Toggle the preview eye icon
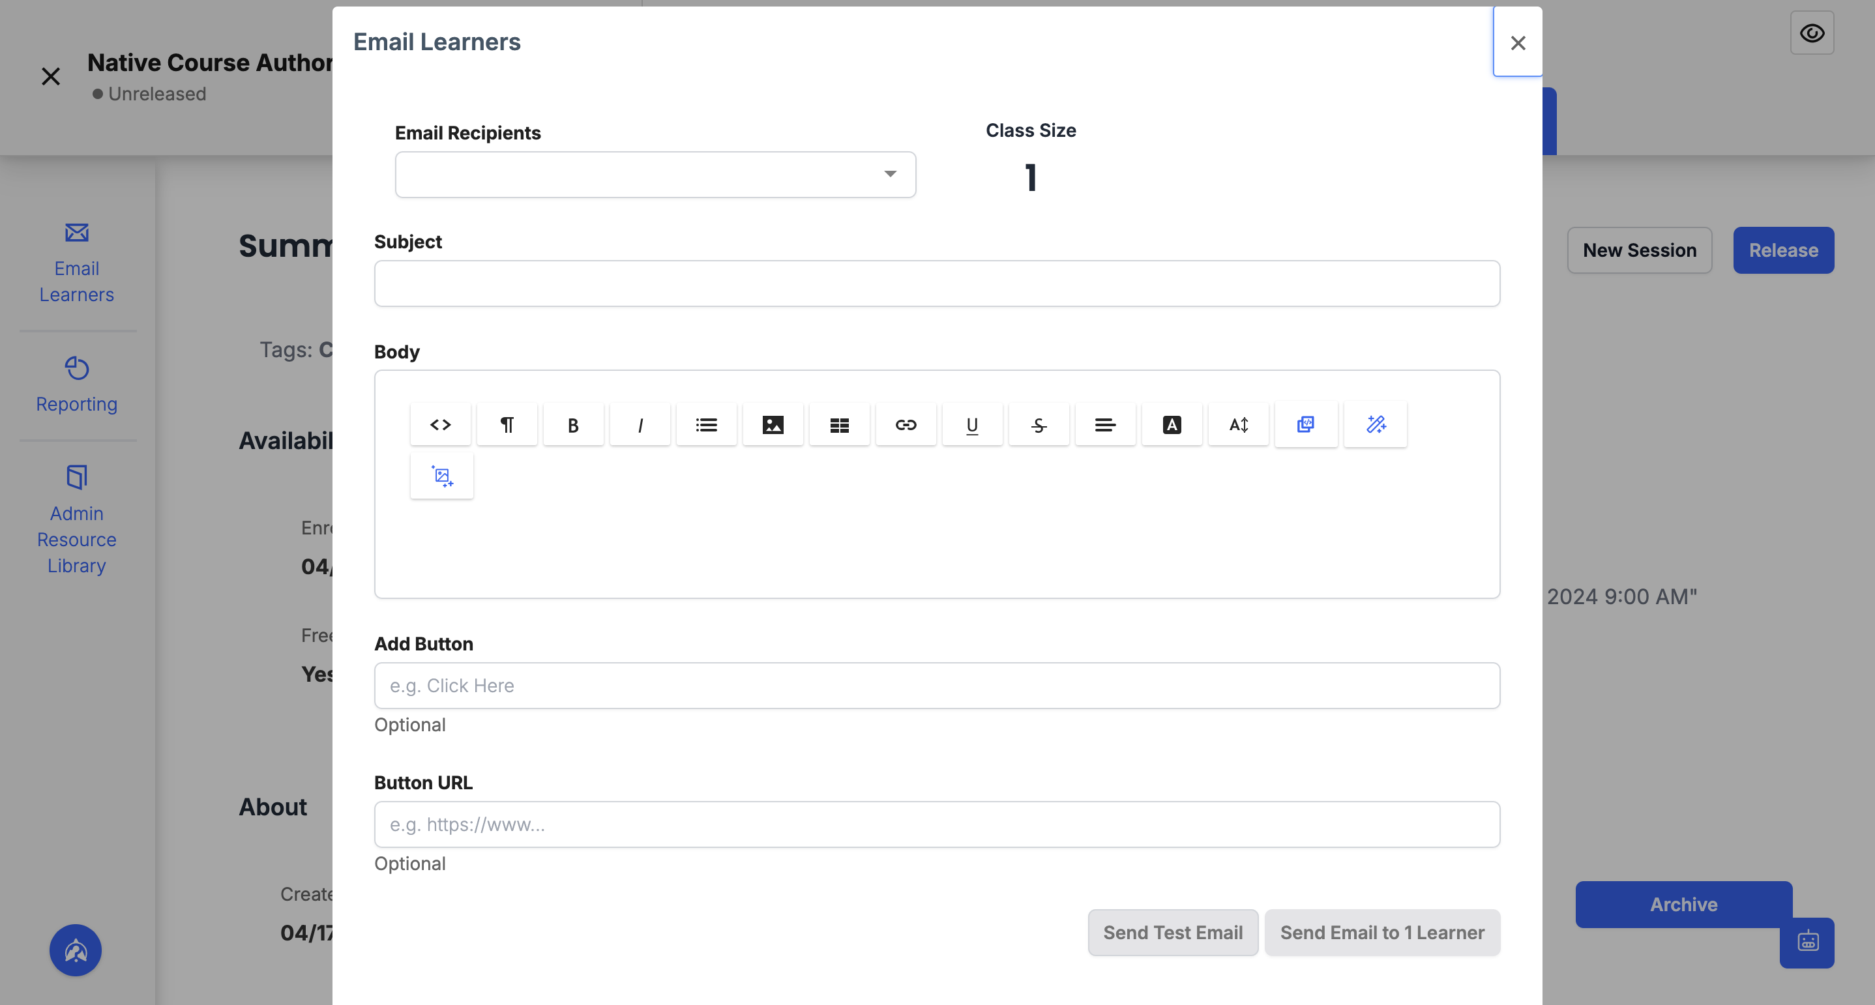Screen dimensions: 1875x1005 point(1811,33)
